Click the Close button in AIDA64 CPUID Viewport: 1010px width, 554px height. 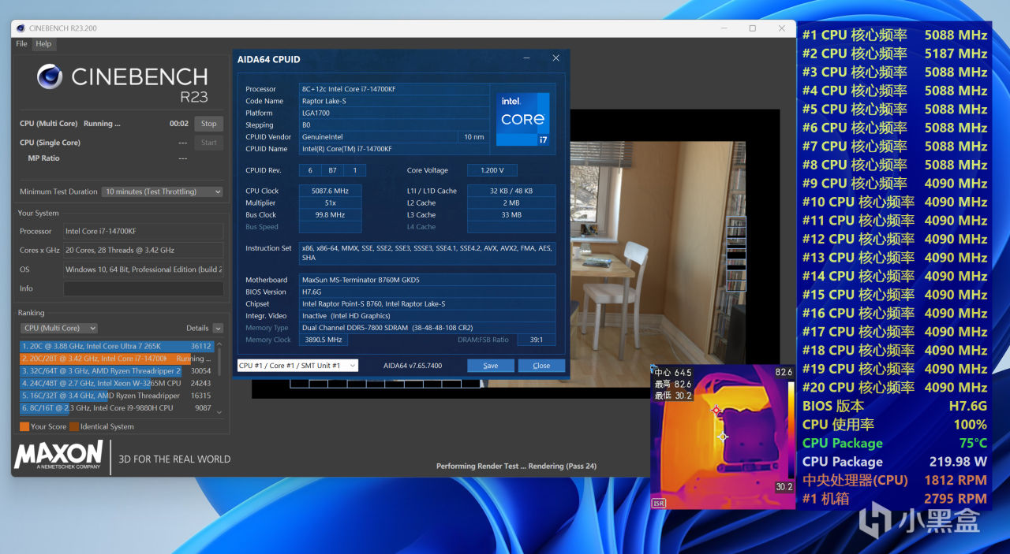tap(541, 366)
